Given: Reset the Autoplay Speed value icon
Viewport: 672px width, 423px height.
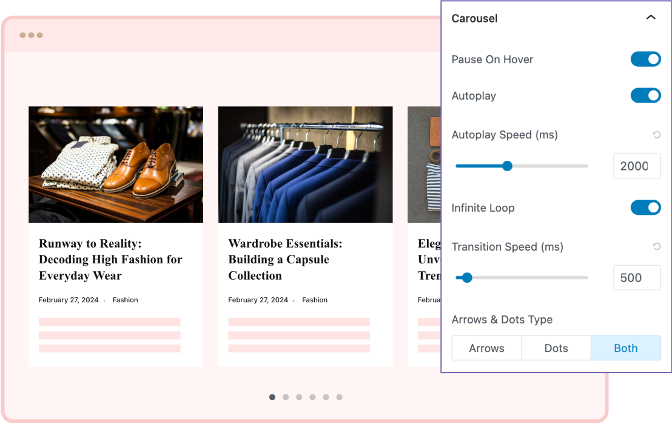Looking at the screenshot, I should pyautogui.click(x=656, y=135).
